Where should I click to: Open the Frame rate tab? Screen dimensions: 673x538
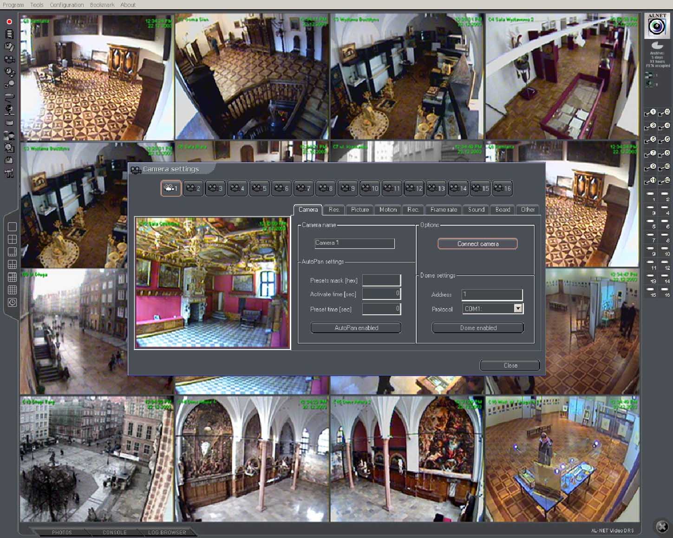(x=444, y=210)
